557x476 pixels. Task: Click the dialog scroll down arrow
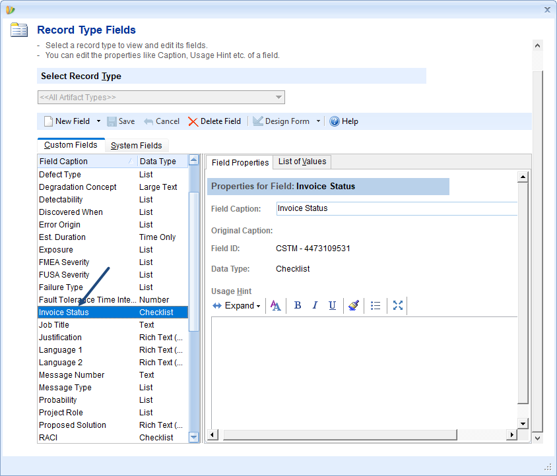tap(537, 438)
